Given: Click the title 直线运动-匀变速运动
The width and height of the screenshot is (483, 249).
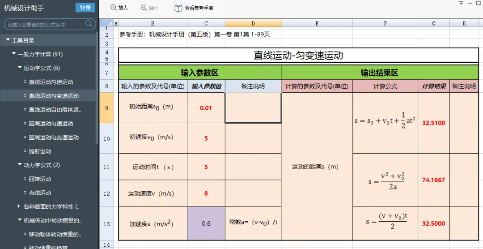Looking at the screenshot, I should tap(298, 56).
